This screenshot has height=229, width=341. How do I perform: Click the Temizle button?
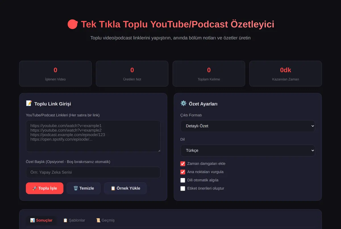84,188
